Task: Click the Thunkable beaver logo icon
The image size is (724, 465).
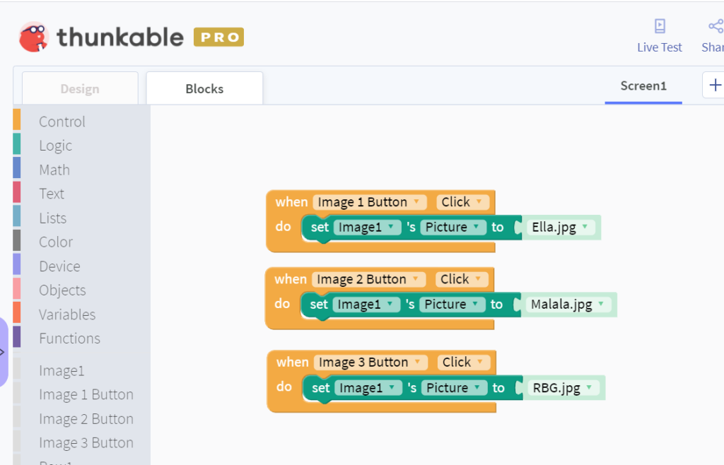Action: pyautogui.click(x=34, y=37)
